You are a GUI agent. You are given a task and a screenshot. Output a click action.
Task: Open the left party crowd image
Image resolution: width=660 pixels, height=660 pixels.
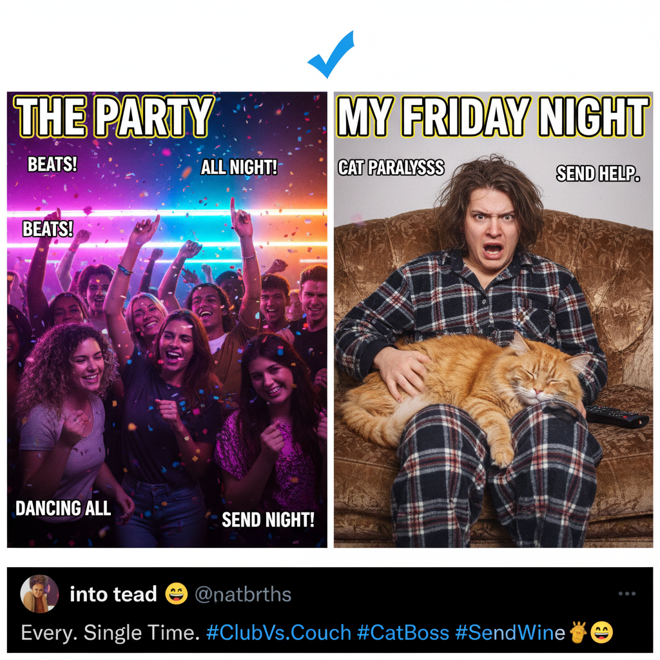coord(167,320)
